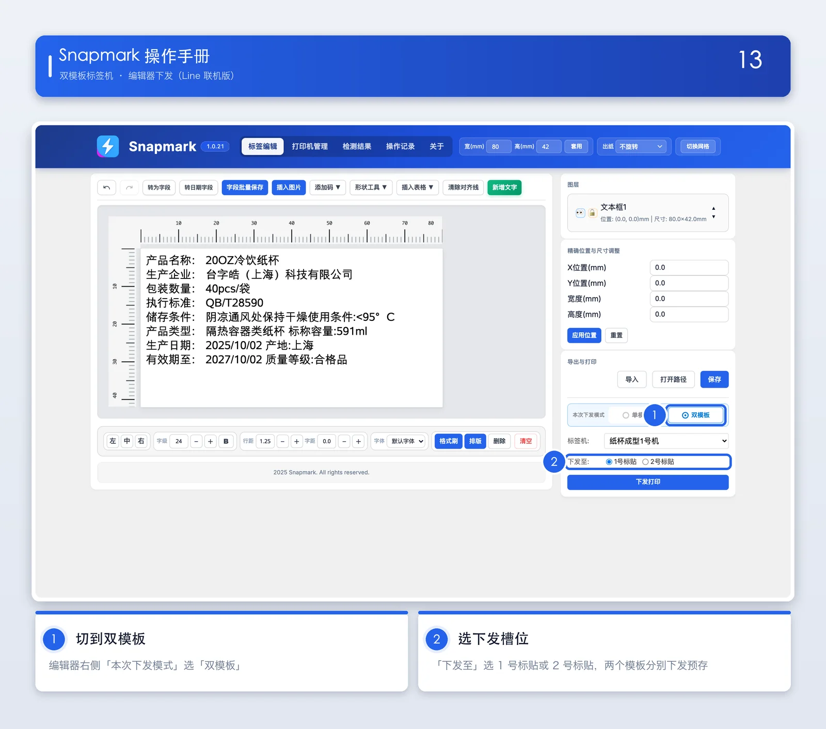Screen dimensions: 826x729
Task: Click the Y位置(mm) input field
Action: pyautogui.click(x=689, y=283)
